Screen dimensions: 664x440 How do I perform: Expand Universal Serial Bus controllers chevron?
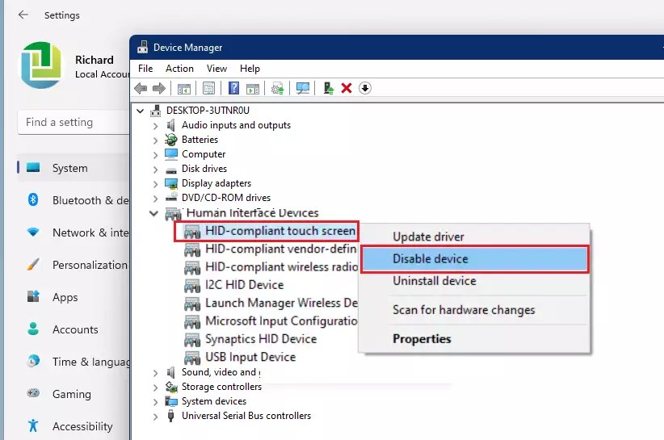pyautogui.click(x=155, y=417)
